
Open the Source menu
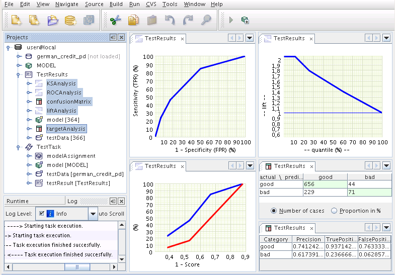(94, 5)
